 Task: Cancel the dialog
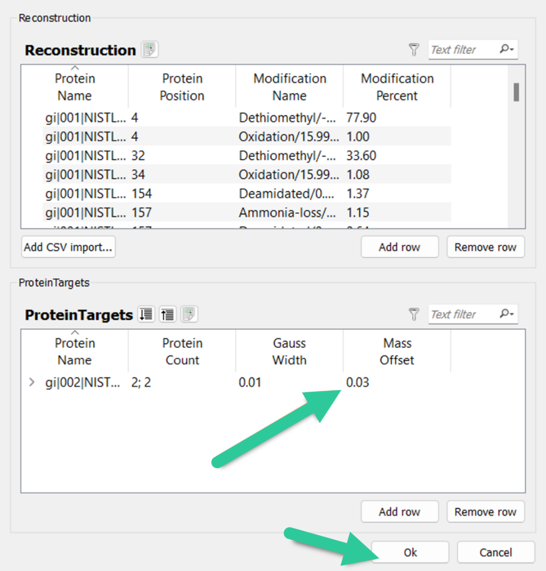[x=496, y=552]
